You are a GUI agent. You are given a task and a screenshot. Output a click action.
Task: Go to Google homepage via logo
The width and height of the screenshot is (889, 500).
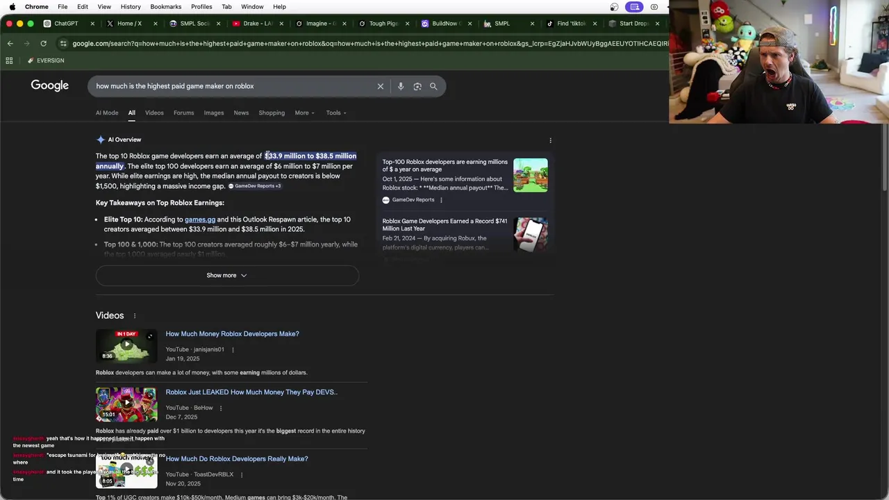[x=49, y=85]
